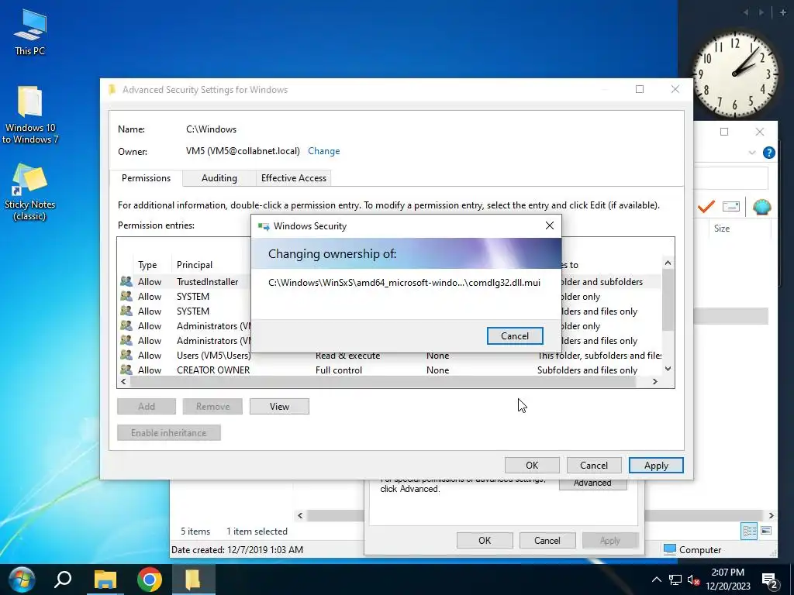Switch to the Auditing tab
The width and height of the screenshot is (794, 595).
(x=219, y=178)
